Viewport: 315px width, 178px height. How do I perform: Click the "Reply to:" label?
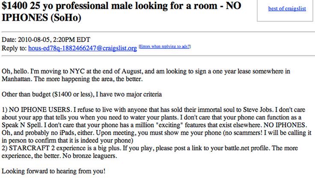pyautogui.click(x=14, y=48)
